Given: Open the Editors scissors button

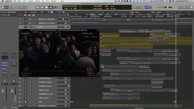Looking at the screenshot, I should point(25,7).
